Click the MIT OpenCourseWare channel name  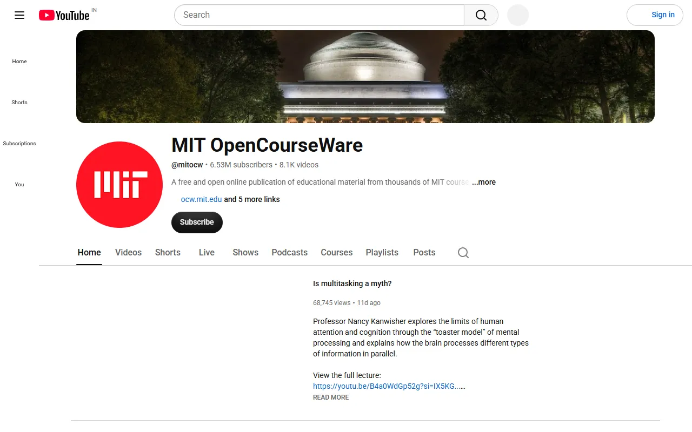point(267,145)
